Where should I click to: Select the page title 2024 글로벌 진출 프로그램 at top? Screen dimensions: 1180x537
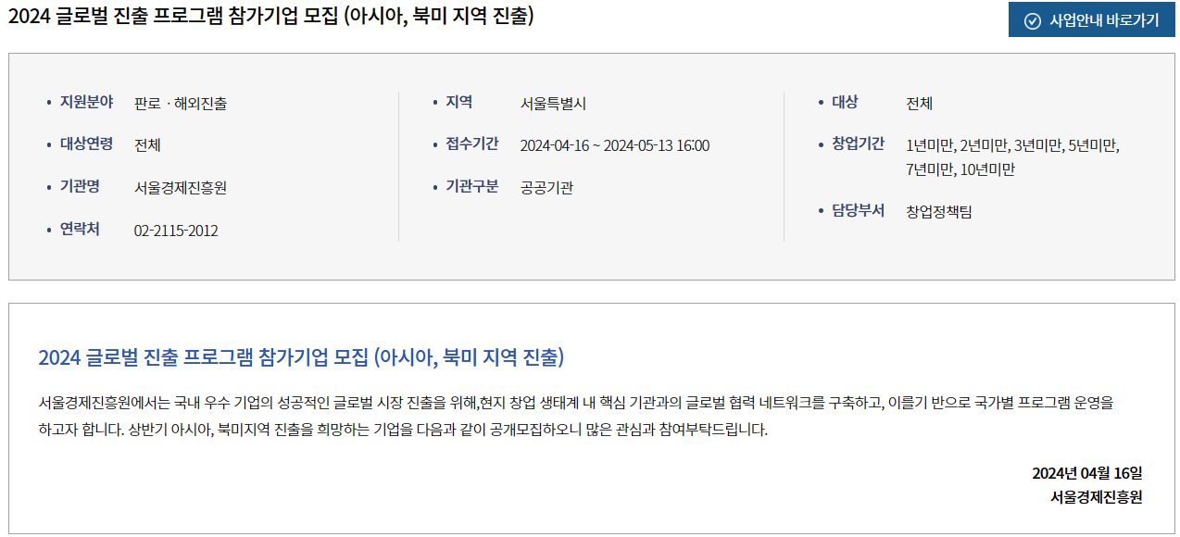click(270, 17)
